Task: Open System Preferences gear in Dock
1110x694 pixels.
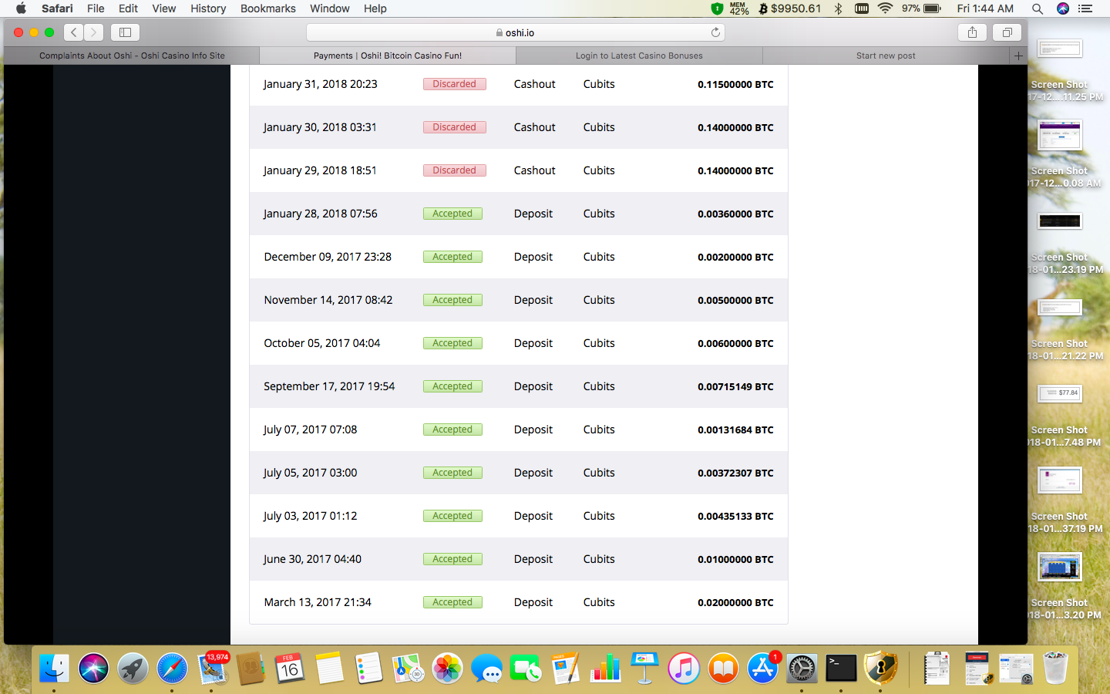Action: coord(802,668)
